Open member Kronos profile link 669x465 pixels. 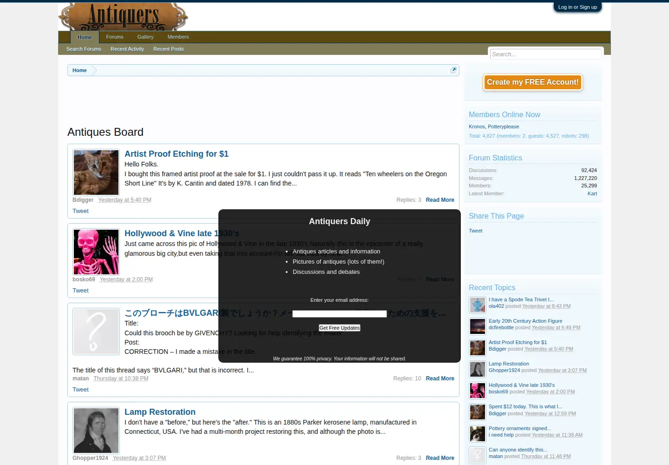pyautogui.click(x=477, y=126)
